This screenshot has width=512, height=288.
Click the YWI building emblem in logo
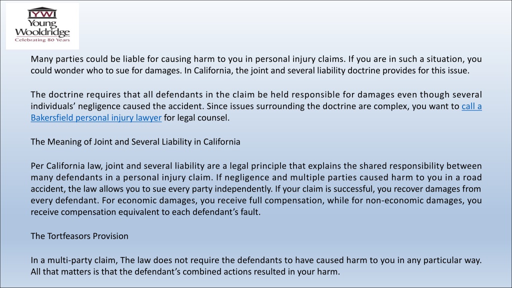[x=42, y=13]
